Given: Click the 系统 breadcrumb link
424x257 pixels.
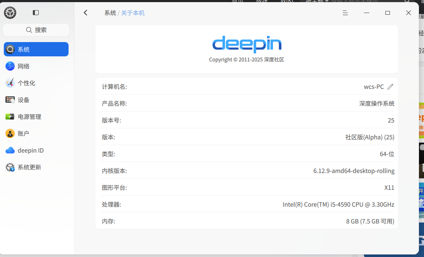Looking at the screenshot, I should (x=110, y=13).
